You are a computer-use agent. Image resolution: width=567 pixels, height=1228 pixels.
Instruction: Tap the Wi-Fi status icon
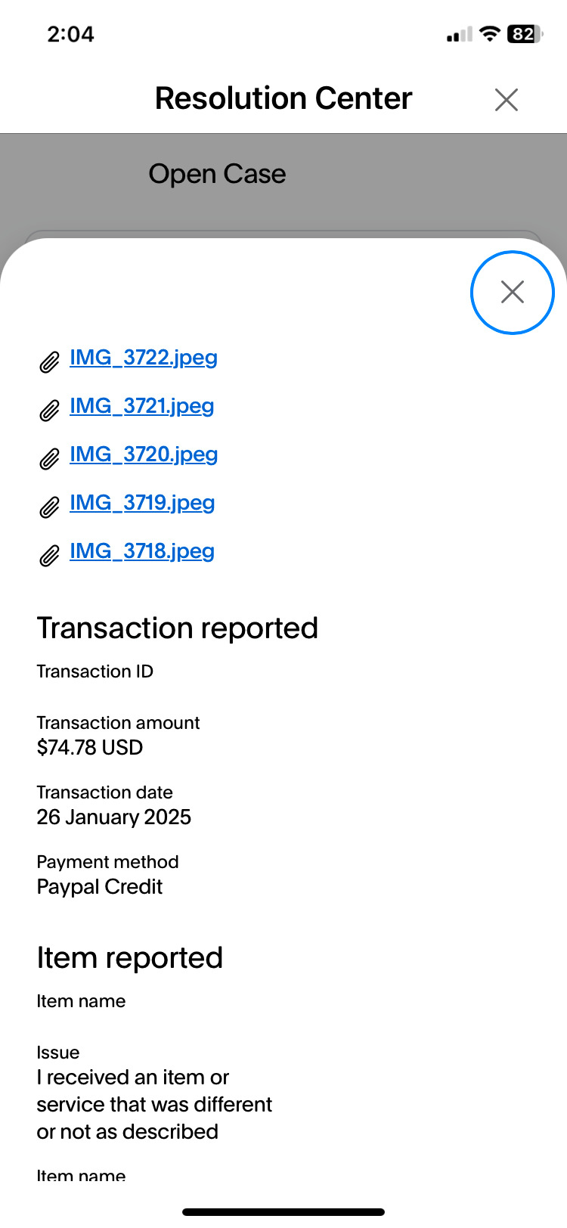[x=490, y=34]
